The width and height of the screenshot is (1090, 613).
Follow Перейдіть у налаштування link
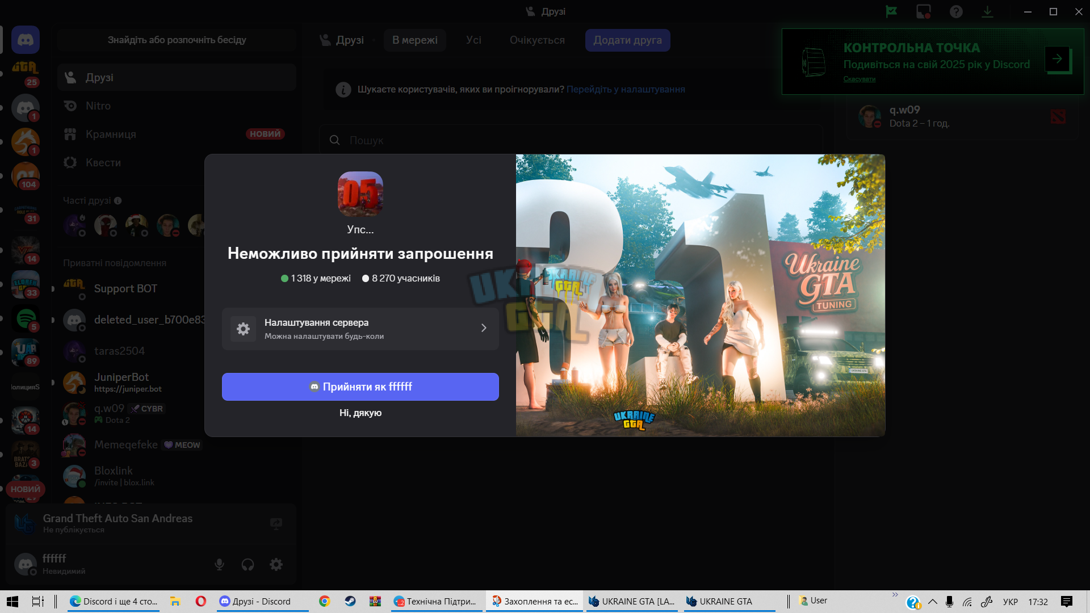[x=626, y=89]
